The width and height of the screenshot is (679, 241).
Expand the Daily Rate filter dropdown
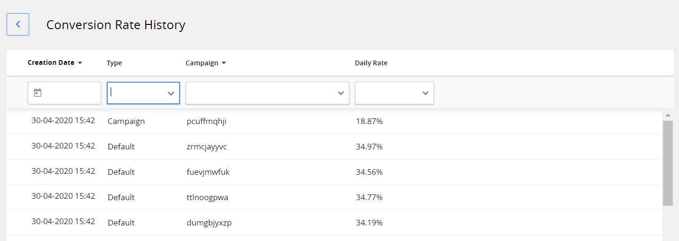point(394,93)
